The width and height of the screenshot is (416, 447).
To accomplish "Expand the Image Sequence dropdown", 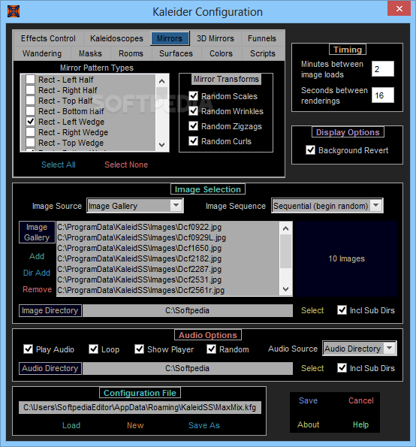I will 327,206.
